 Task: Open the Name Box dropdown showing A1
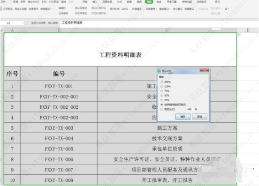23,23
